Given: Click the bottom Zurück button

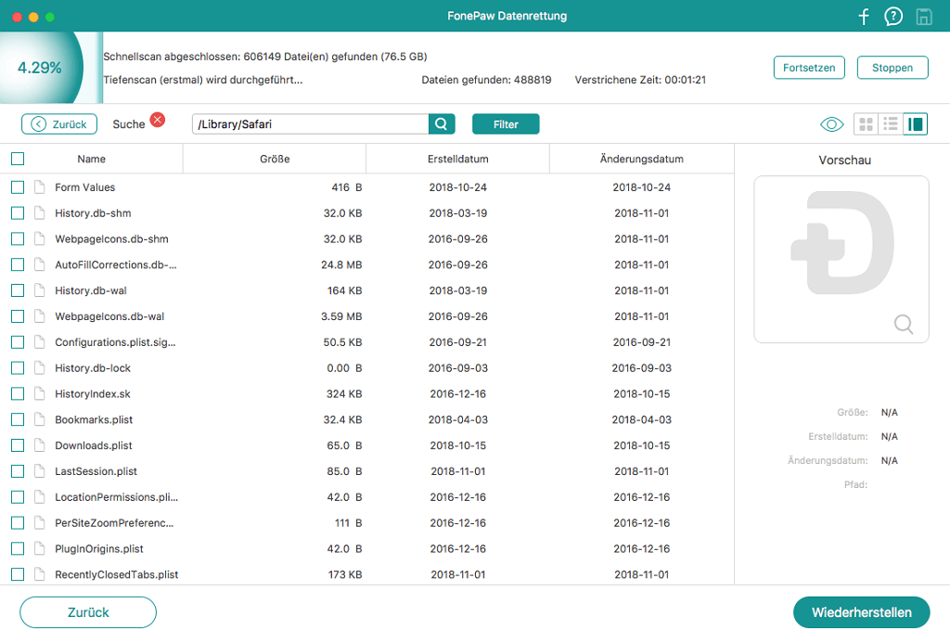Looking at the screenshot, I should click(88, 612).
